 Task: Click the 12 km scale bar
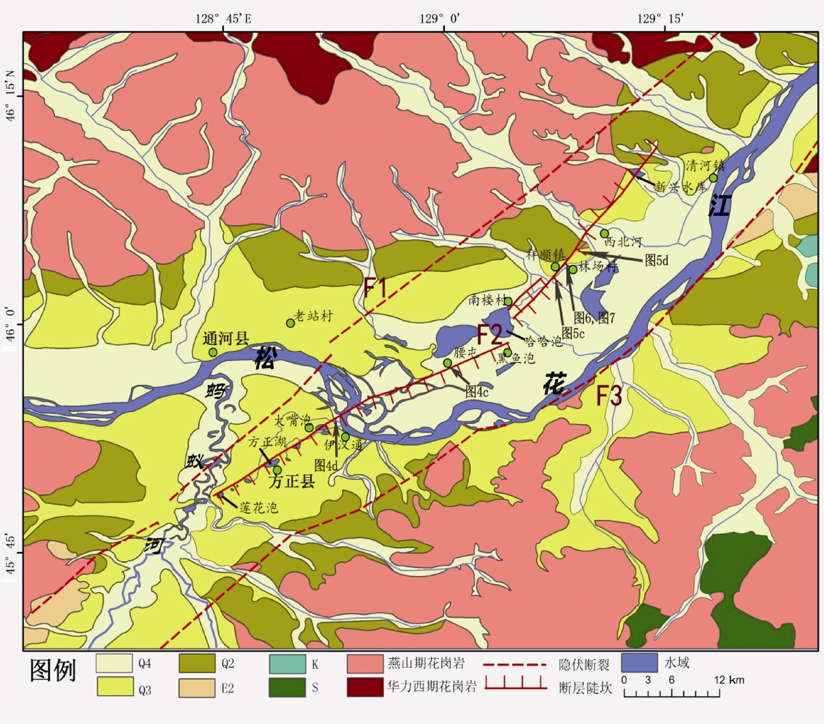672,692
